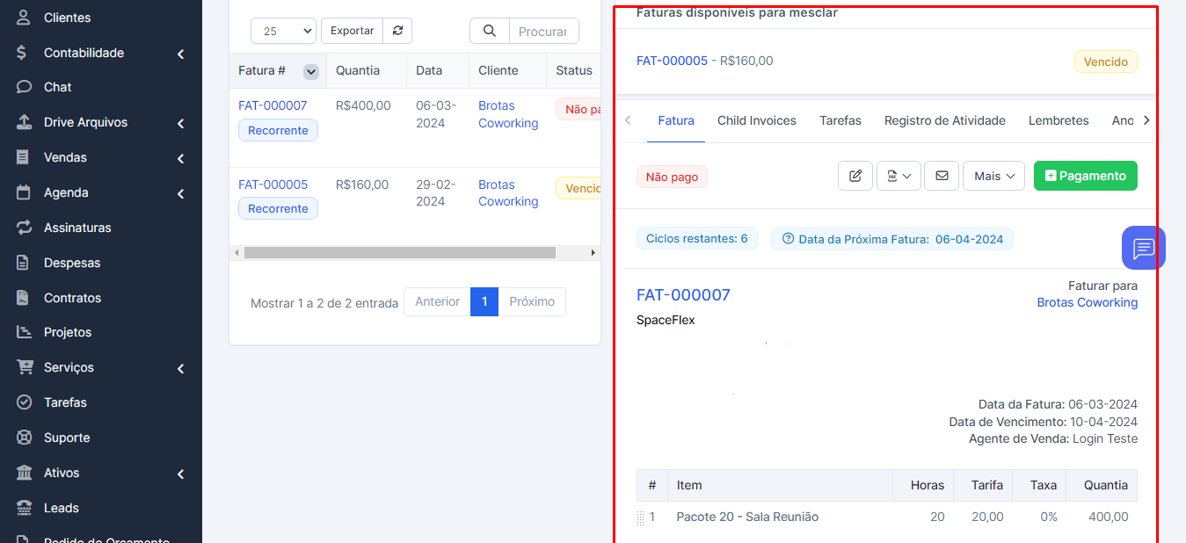Open the floating chat widget icon

point(1143,248)
